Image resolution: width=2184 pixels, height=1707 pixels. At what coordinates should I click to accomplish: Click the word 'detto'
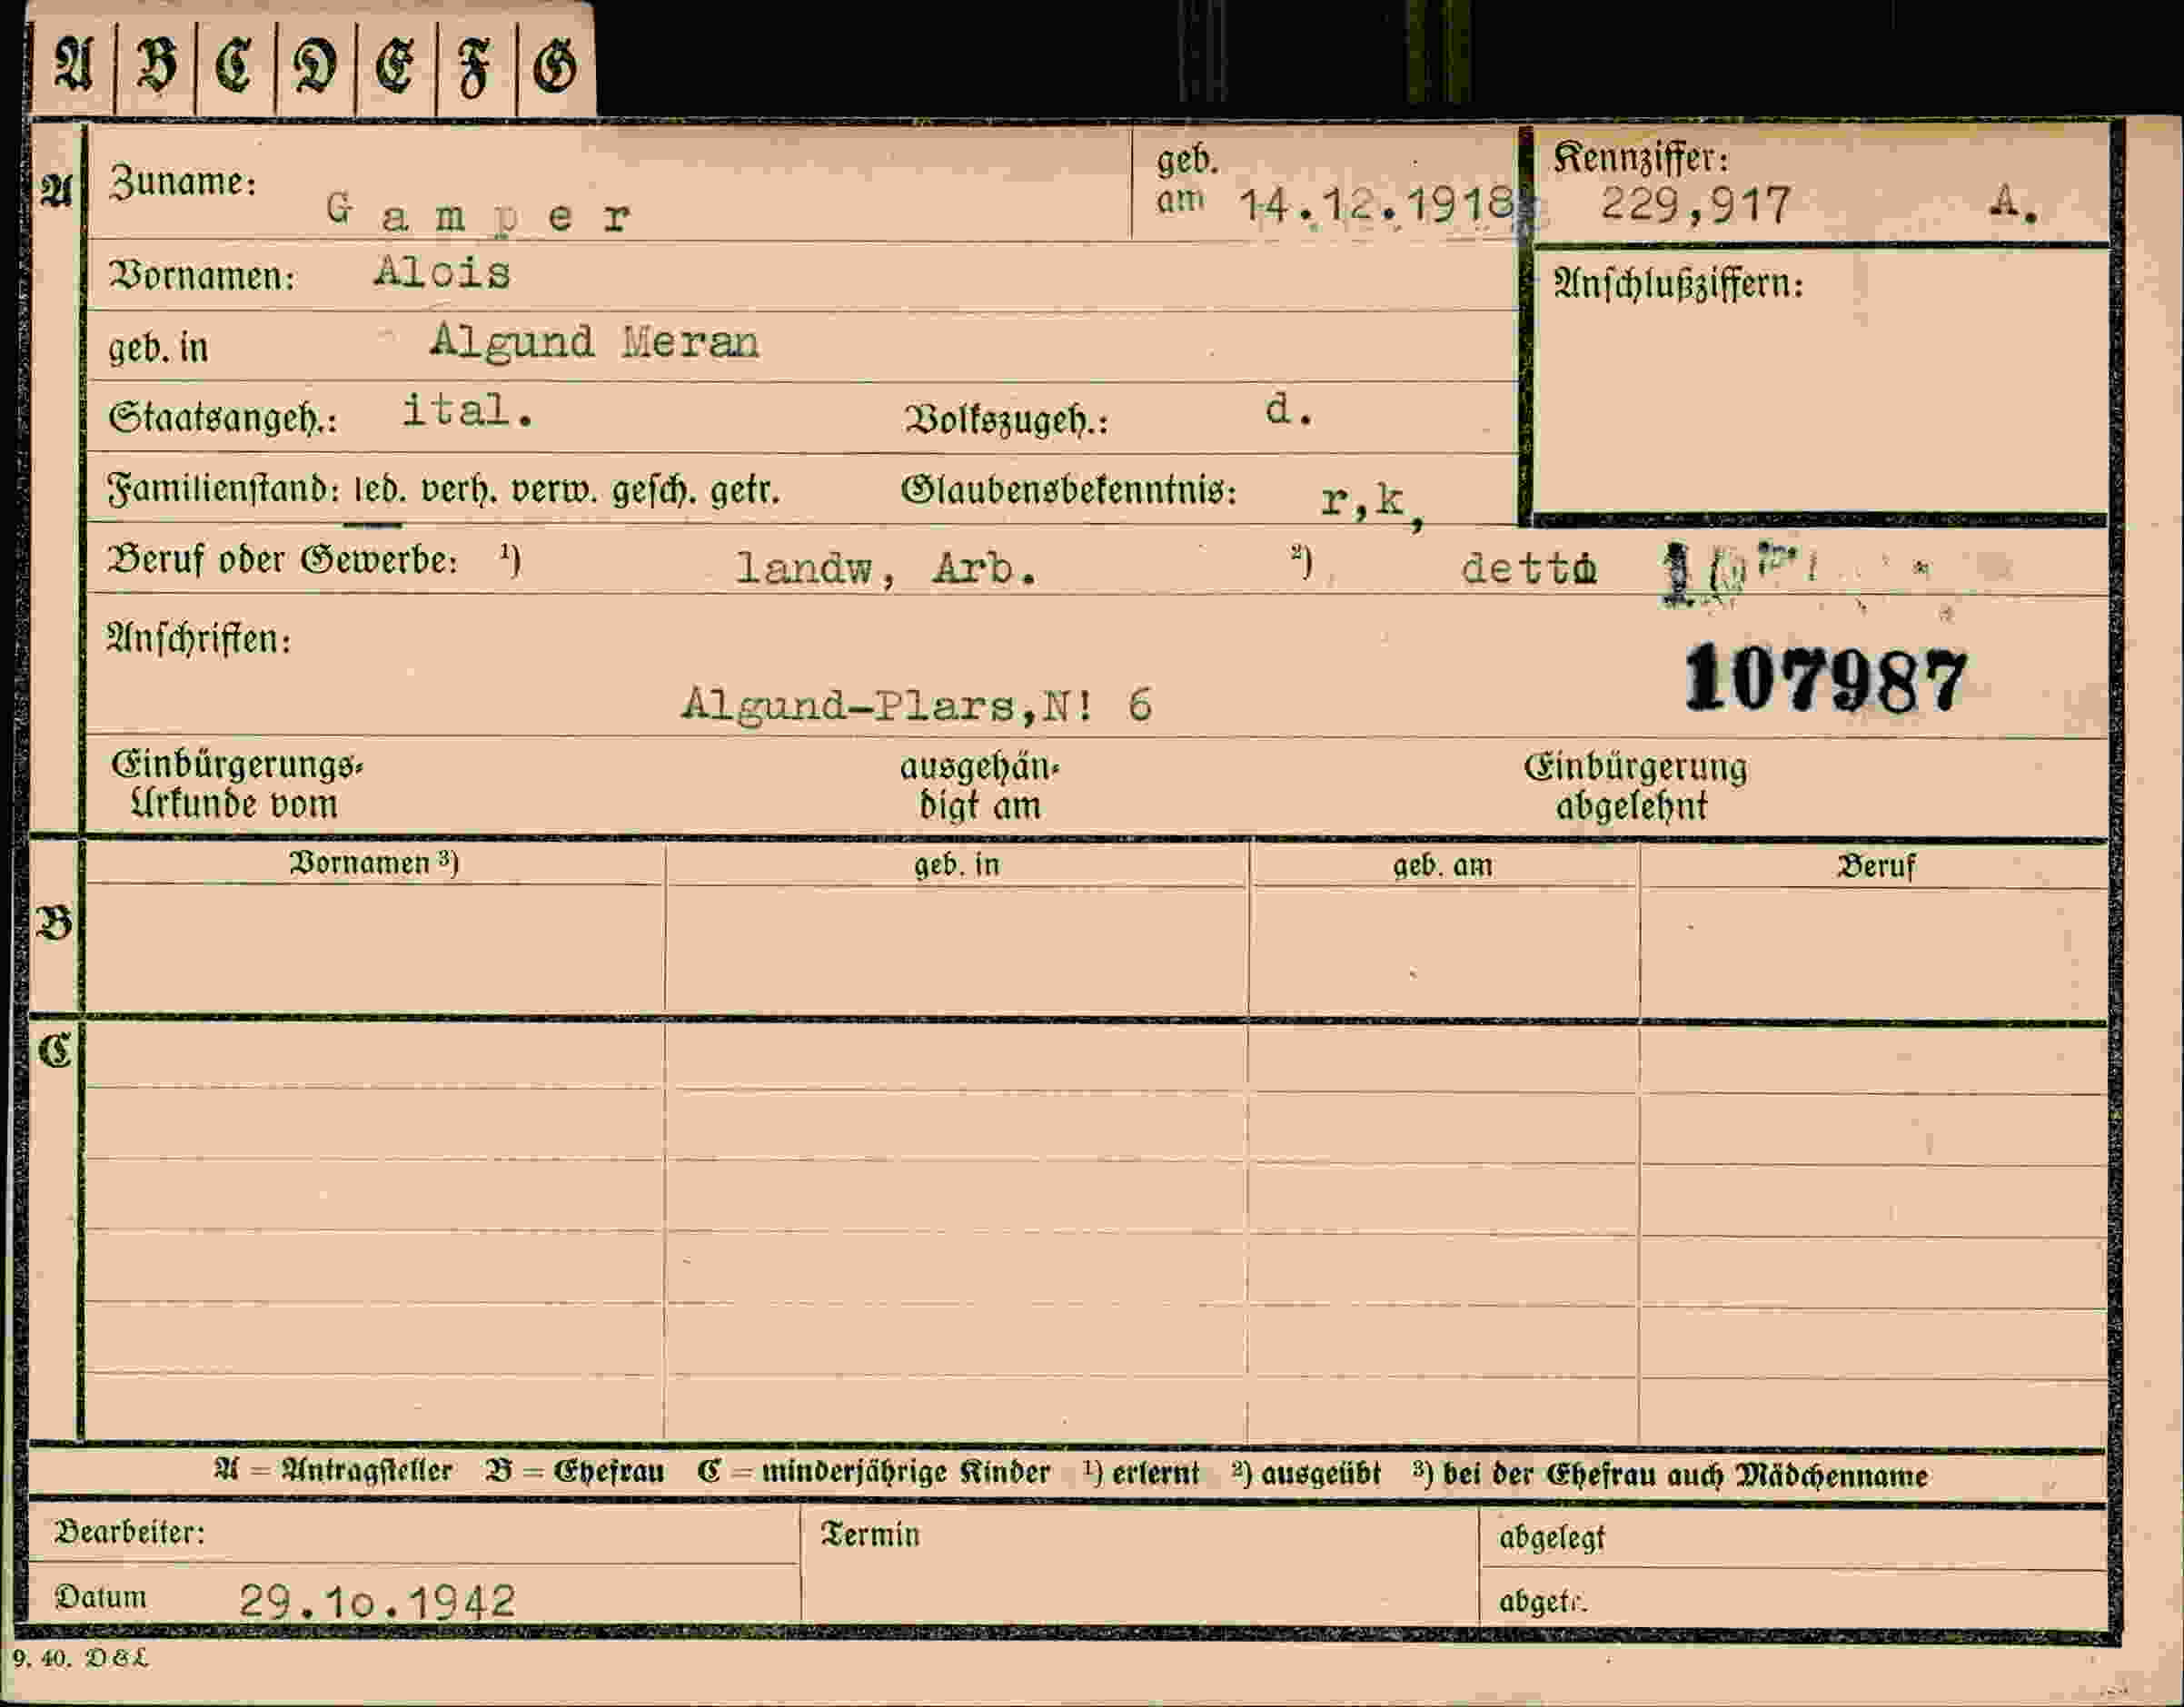click(x=1528, y=568)
